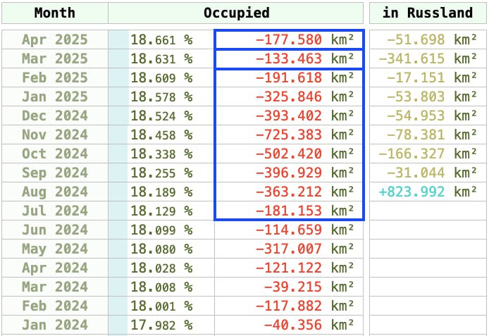This screenshot has width=489, height=336.
Task: Select the 17.982 % percentage cell
Action: [x=161, y=325]
